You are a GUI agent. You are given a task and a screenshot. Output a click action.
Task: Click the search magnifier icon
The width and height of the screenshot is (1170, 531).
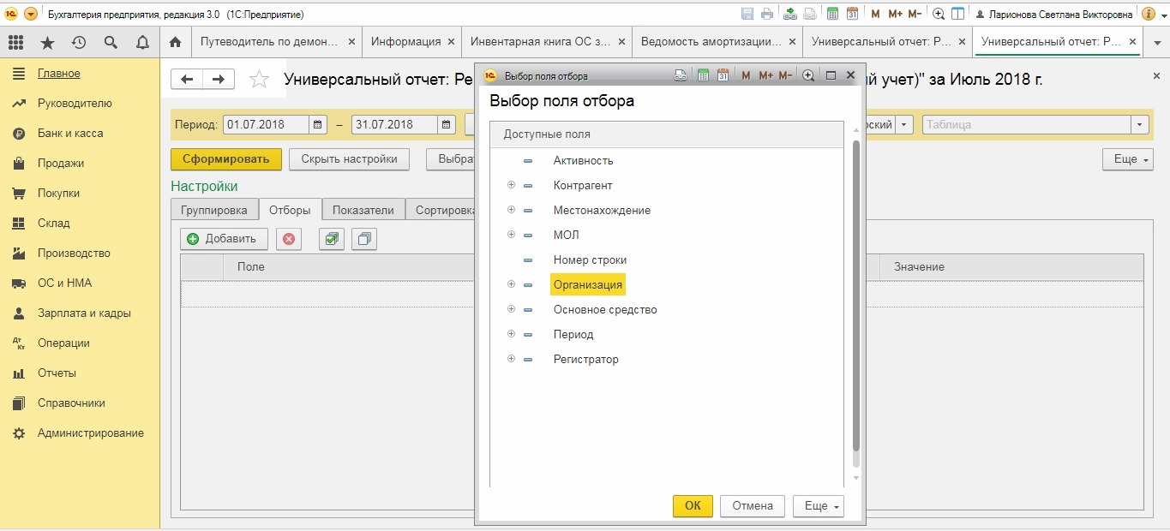coord(111,42)
